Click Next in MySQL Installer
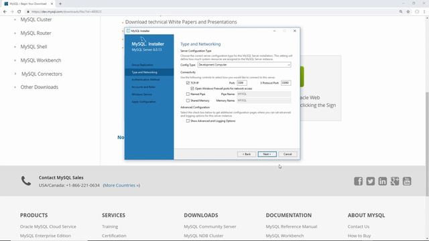The width and height of the screenshot is (429, 241). coord(267,154)
